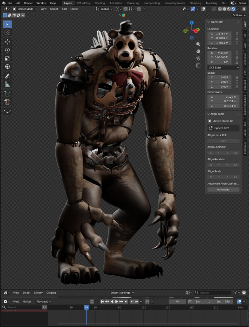Image resolution: width=249 pixels, height=327 pixels.
Task: Open asset browser settings gear icon
Action: (244, 293)
